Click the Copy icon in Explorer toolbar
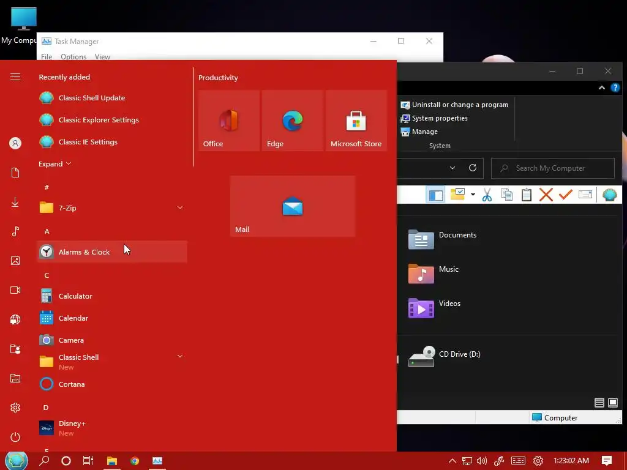Image resolution: width=627 pixels, height=470 pixels. 506,195
